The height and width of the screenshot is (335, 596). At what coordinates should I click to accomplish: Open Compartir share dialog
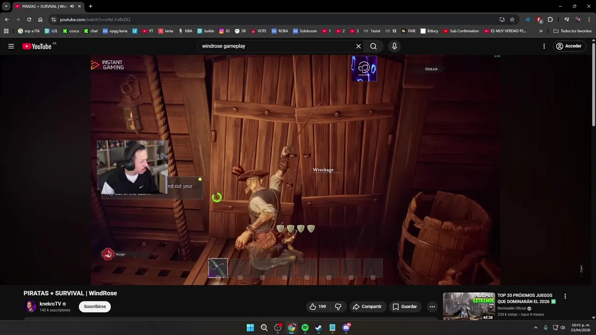(x=367, y=307)
